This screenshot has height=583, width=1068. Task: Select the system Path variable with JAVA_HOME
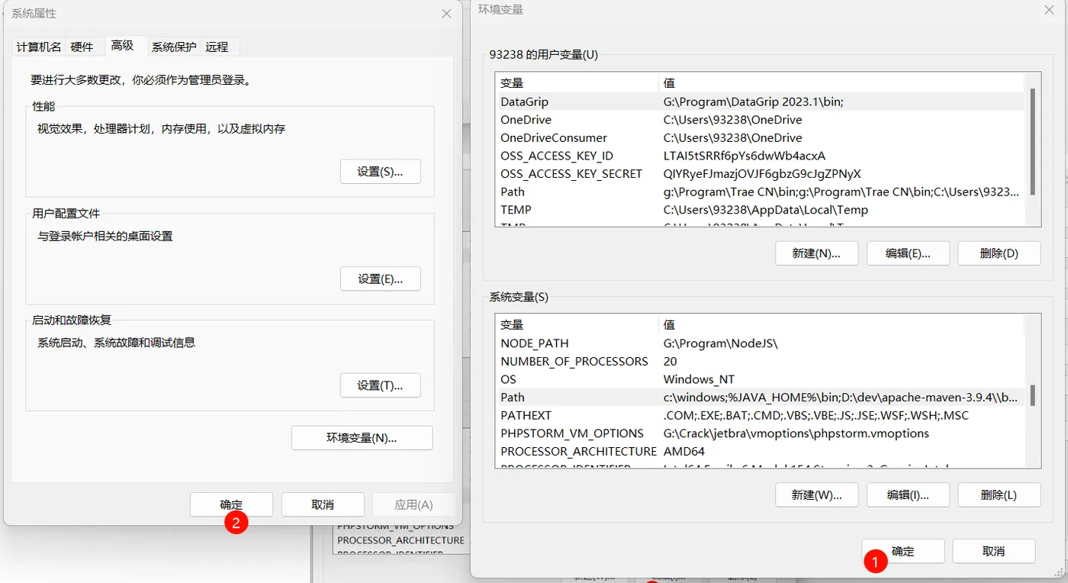point(759,397)
